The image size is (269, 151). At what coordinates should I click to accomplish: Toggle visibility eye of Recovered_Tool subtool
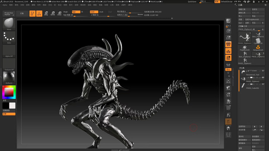coord(263,71)
